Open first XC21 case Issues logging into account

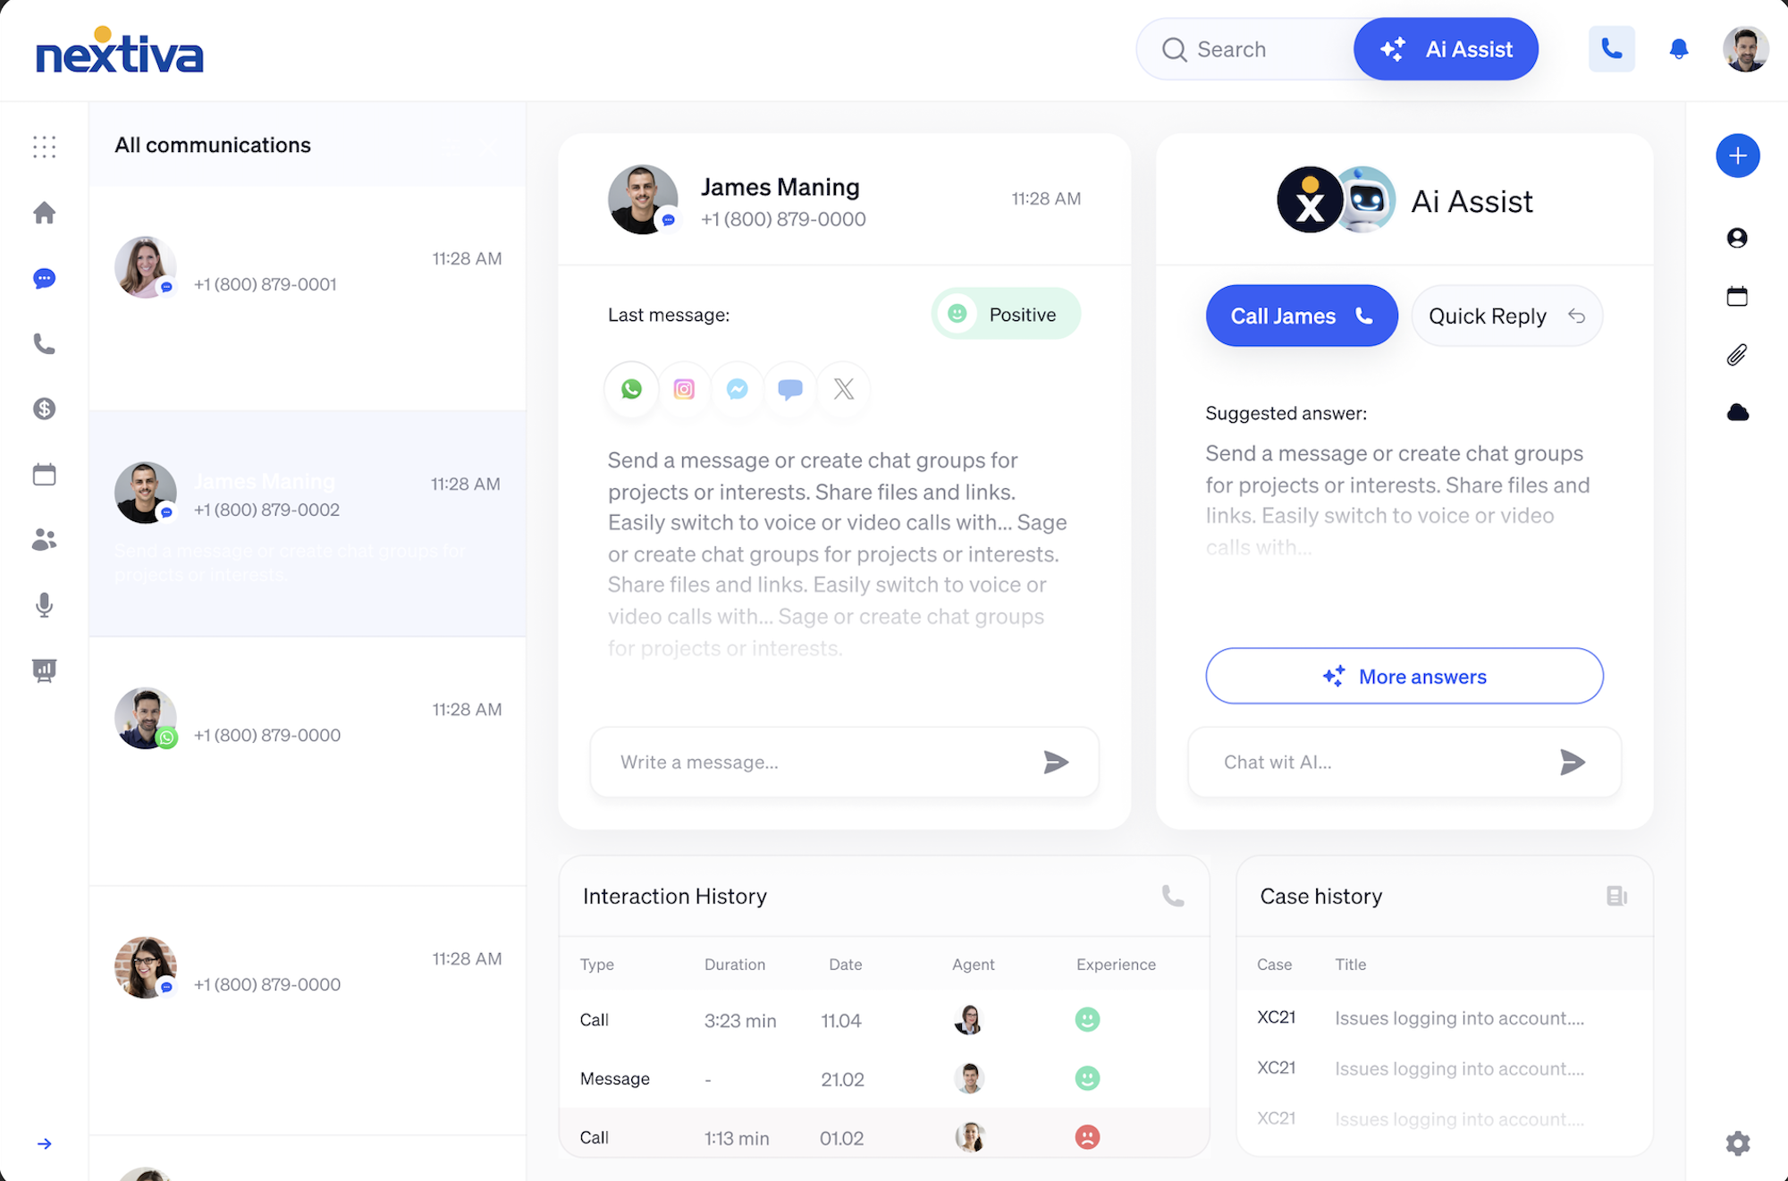[1445, 1017]
